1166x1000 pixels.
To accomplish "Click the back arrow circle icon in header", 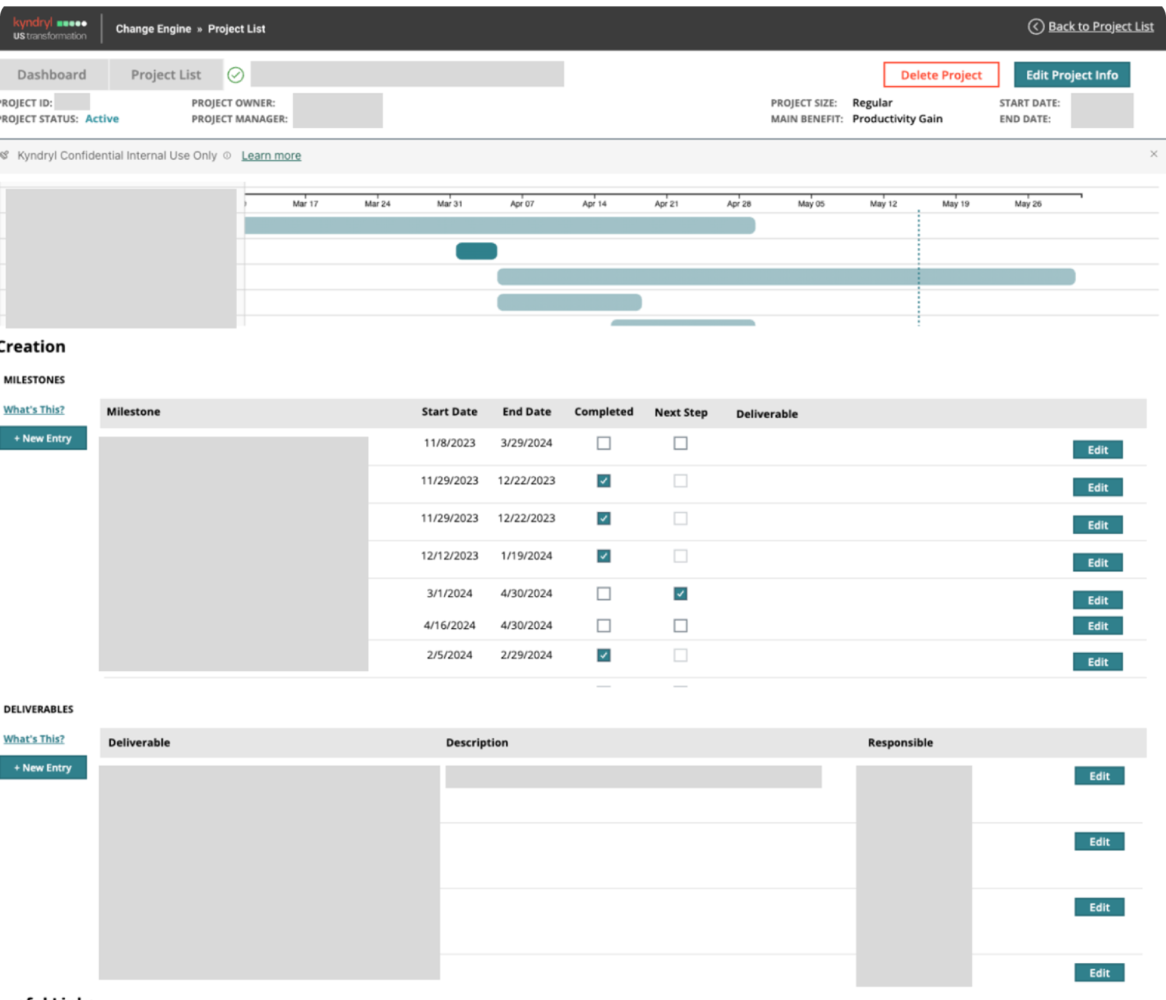I will (x=1037, y=26).
